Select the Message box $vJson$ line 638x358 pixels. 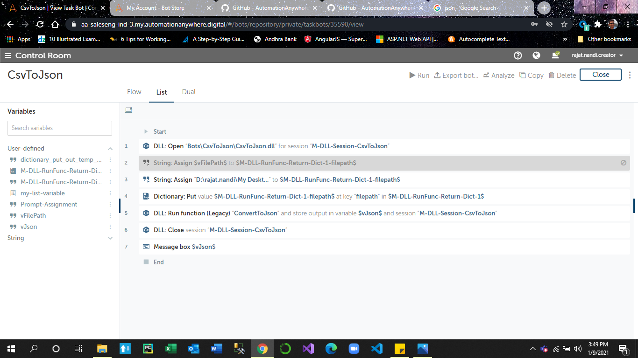point(384,247)
